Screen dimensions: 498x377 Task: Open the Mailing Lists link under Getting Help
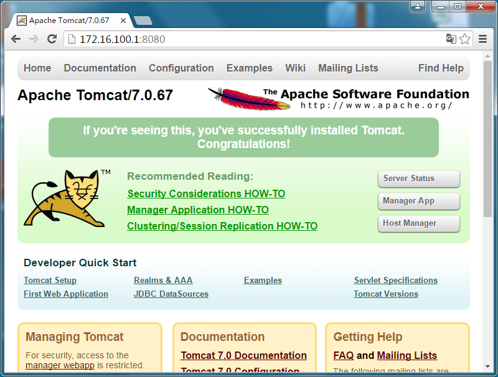tap(407, 355)
